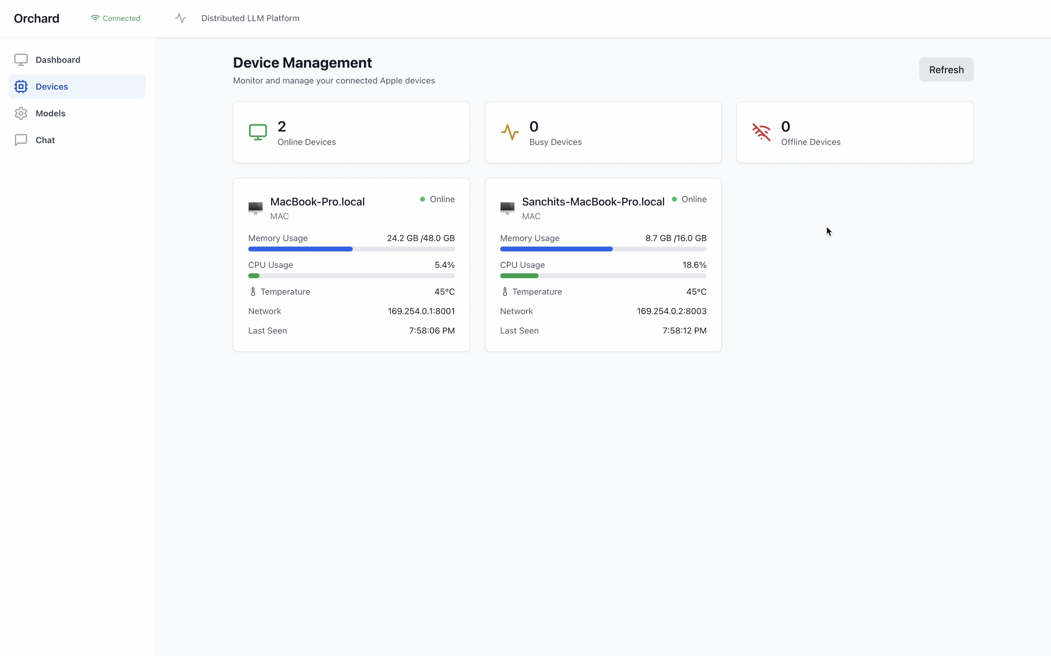The width and height of the screenshot is (1051, 656).
Task: Click Sanchits-MacBook-Pro.local computer thumbnail icon
Action: click(x=507, y=208)
